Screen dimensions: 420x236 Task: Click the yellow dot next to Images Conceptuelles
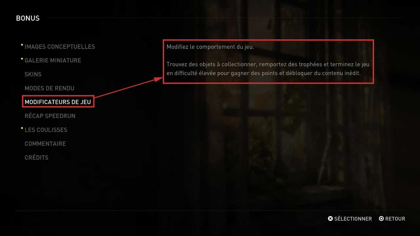pyautogui.click(x=22, y=45)
